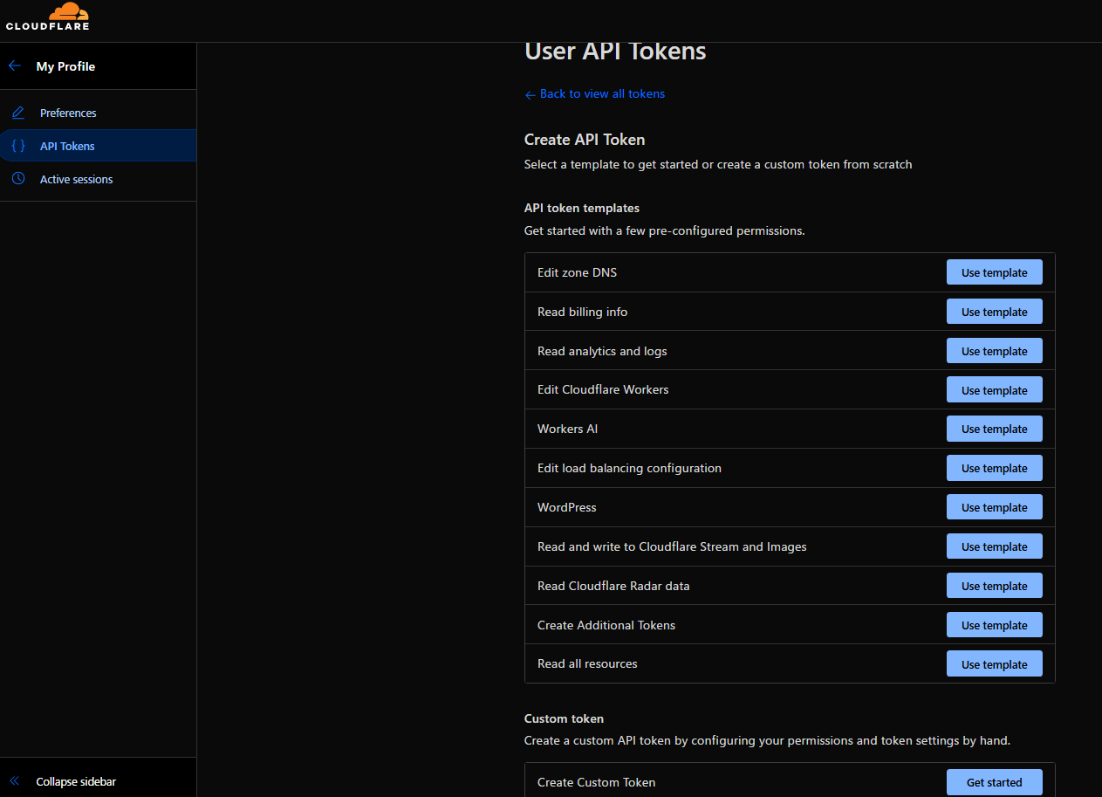Click the Cloudflare logo
1102x797 pixels.
tap(47, 17)
